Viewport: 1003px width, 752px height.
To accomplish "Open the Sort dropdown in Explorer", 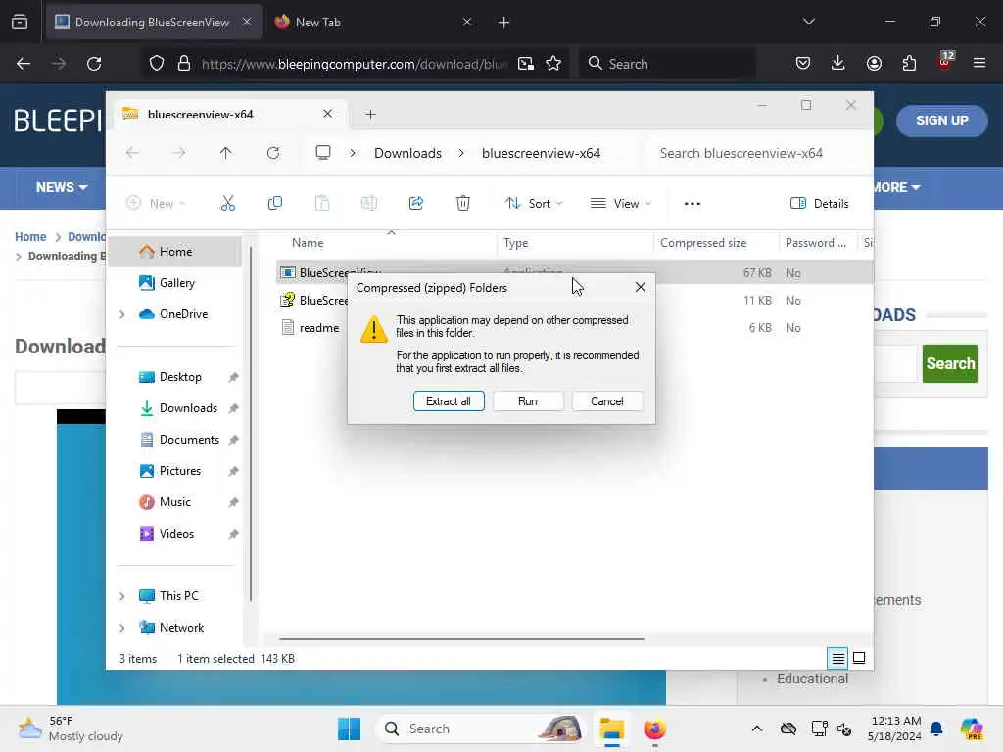I will [534, 204].
